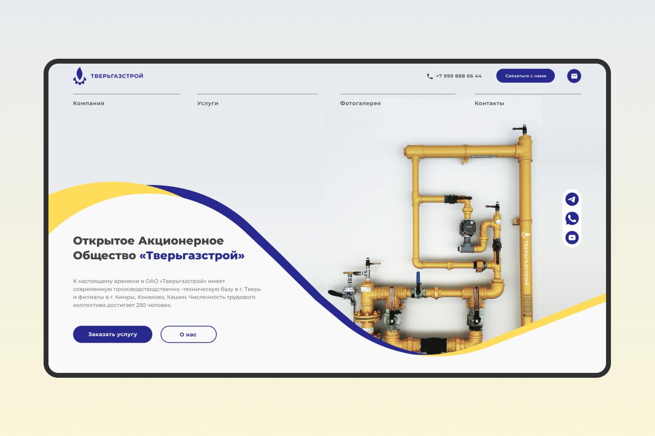Click the Тверьгазстрой flame-and-gear logo icon
The image size is (655, 436).
pos(80,75)
